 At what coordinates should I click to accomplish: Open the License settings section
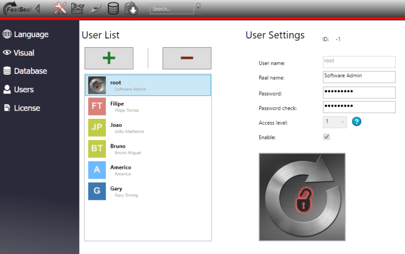click(27, 108)
